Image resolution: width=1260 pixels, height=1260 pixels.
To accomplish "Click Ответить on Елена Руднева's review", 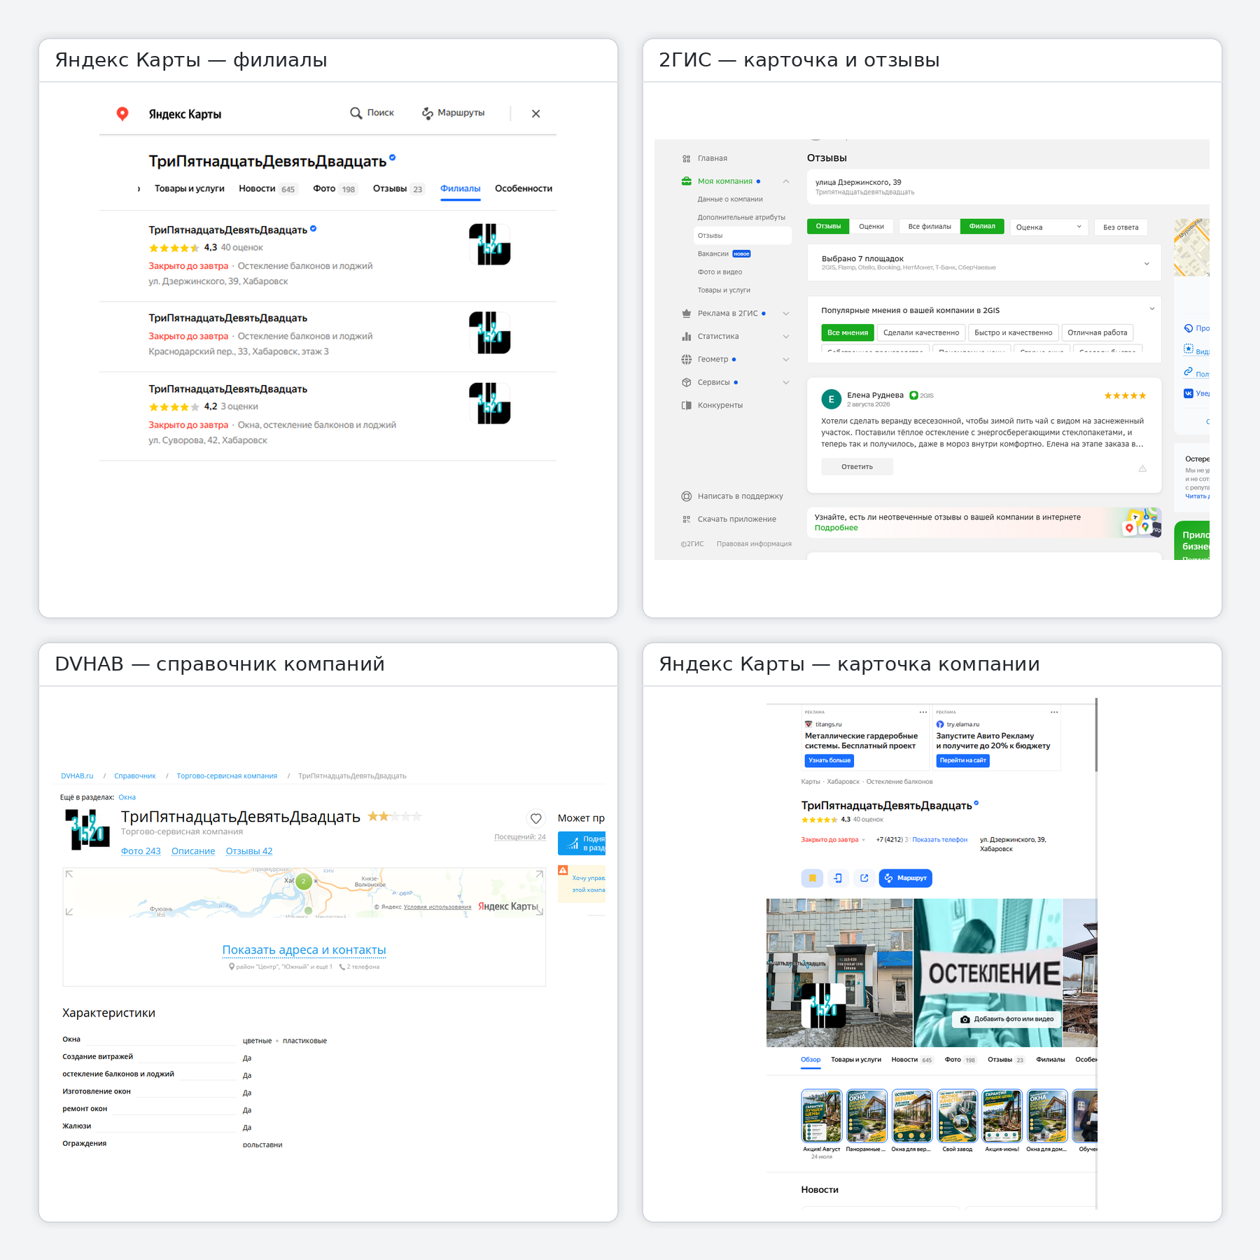I will (857, 467).
